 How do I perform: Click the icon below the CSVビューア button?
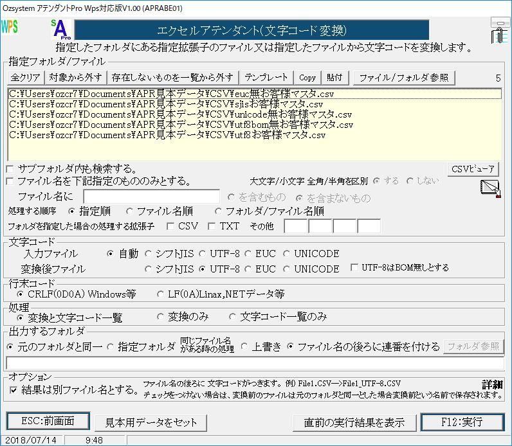coord(489,188)
